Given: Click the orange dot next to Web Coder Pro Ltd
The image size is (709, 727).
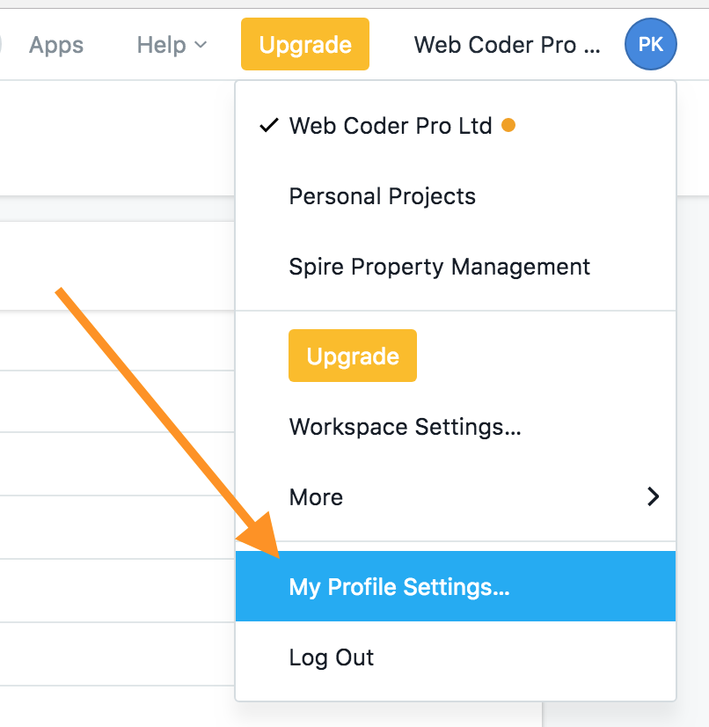Looking at the screenshot, I should (x=508, y=126).
